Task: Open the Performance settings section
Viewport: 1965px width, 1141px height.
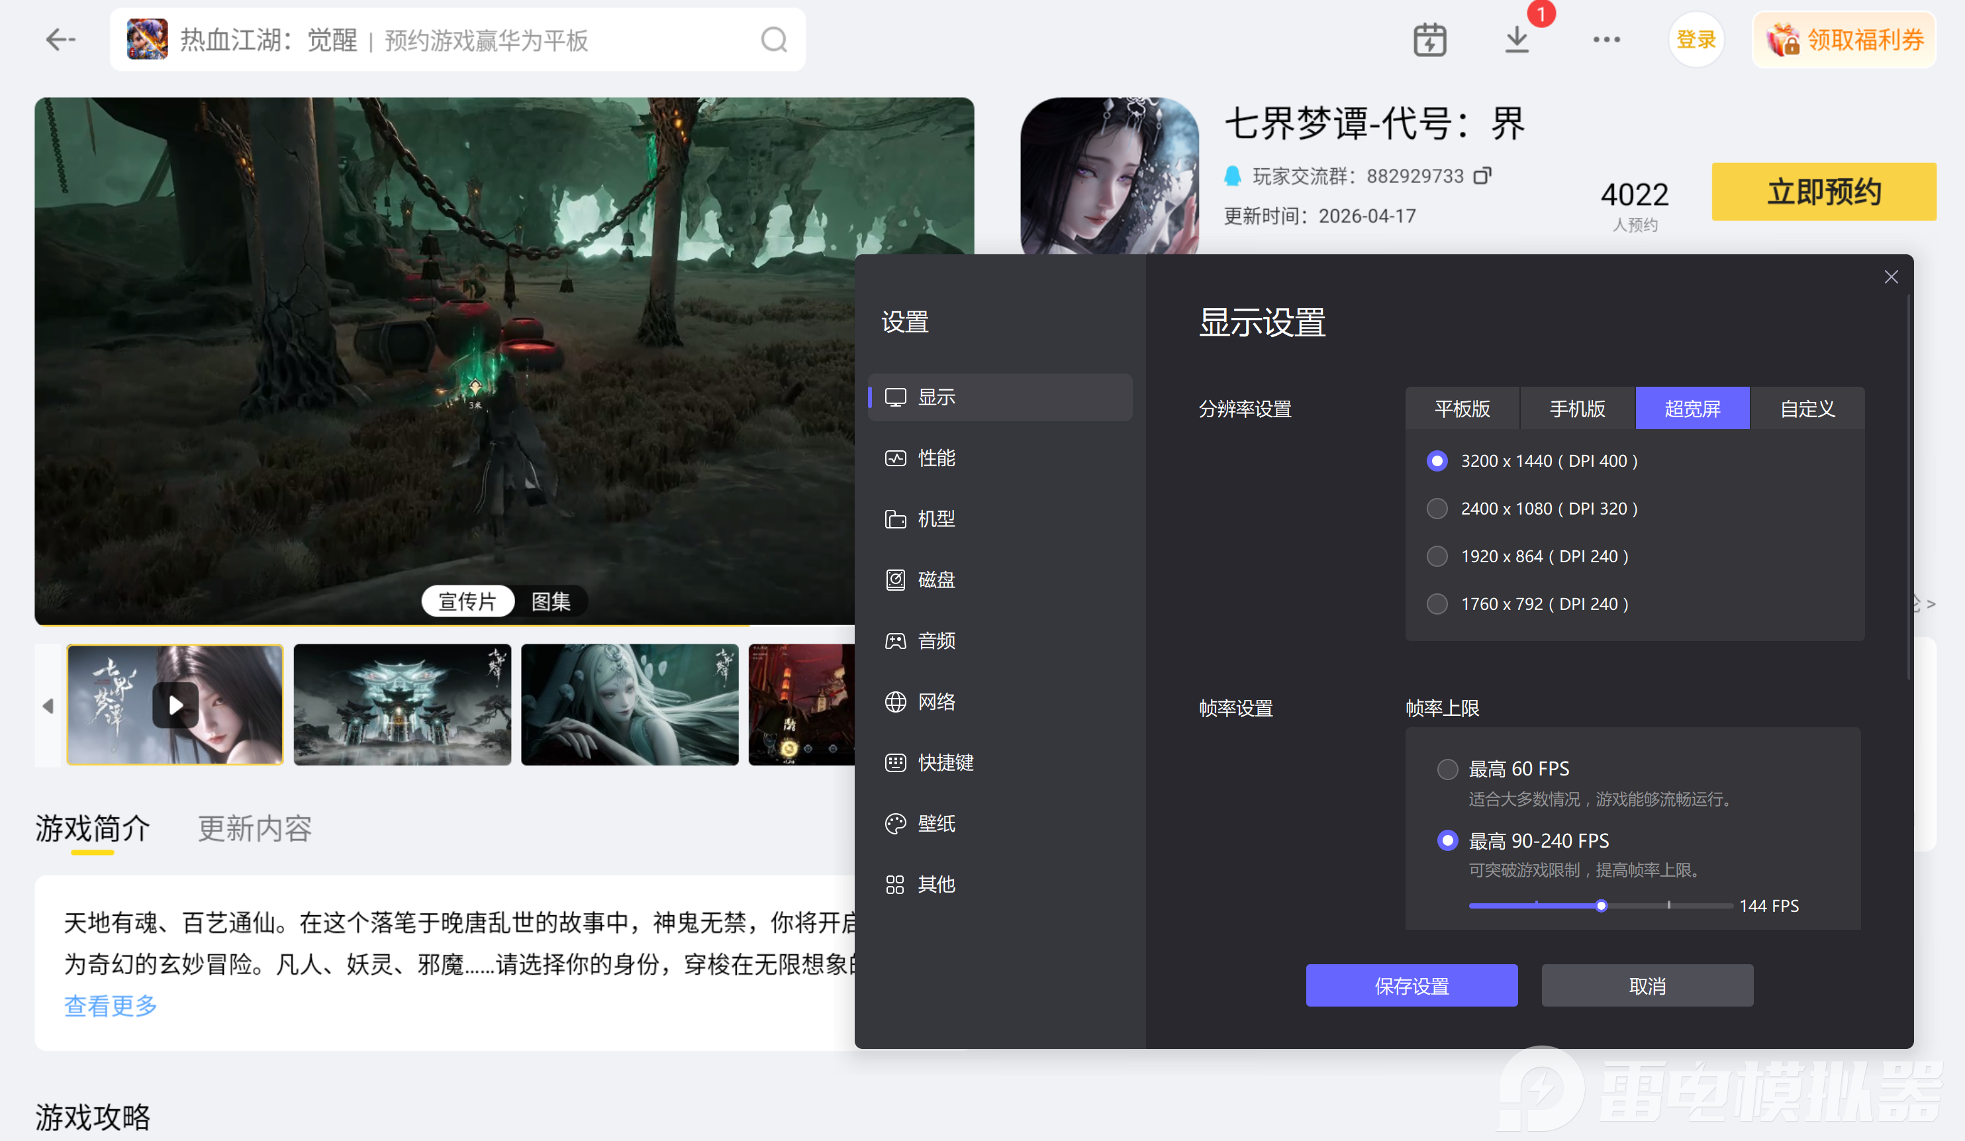Action: tap(935, 458)
